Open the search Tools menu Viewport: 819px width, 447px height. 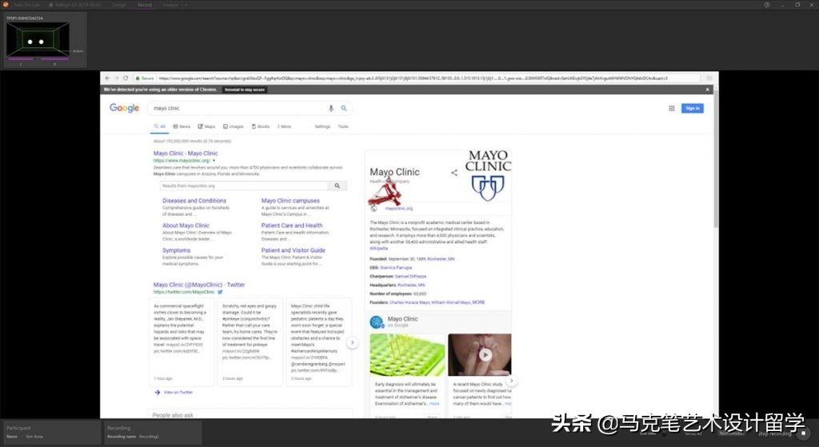tap(343, 126)
